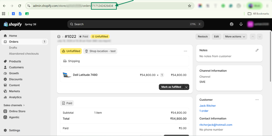Click the Restock button
272x136 pixels.
pyautogui.click(x=203, y=37)
